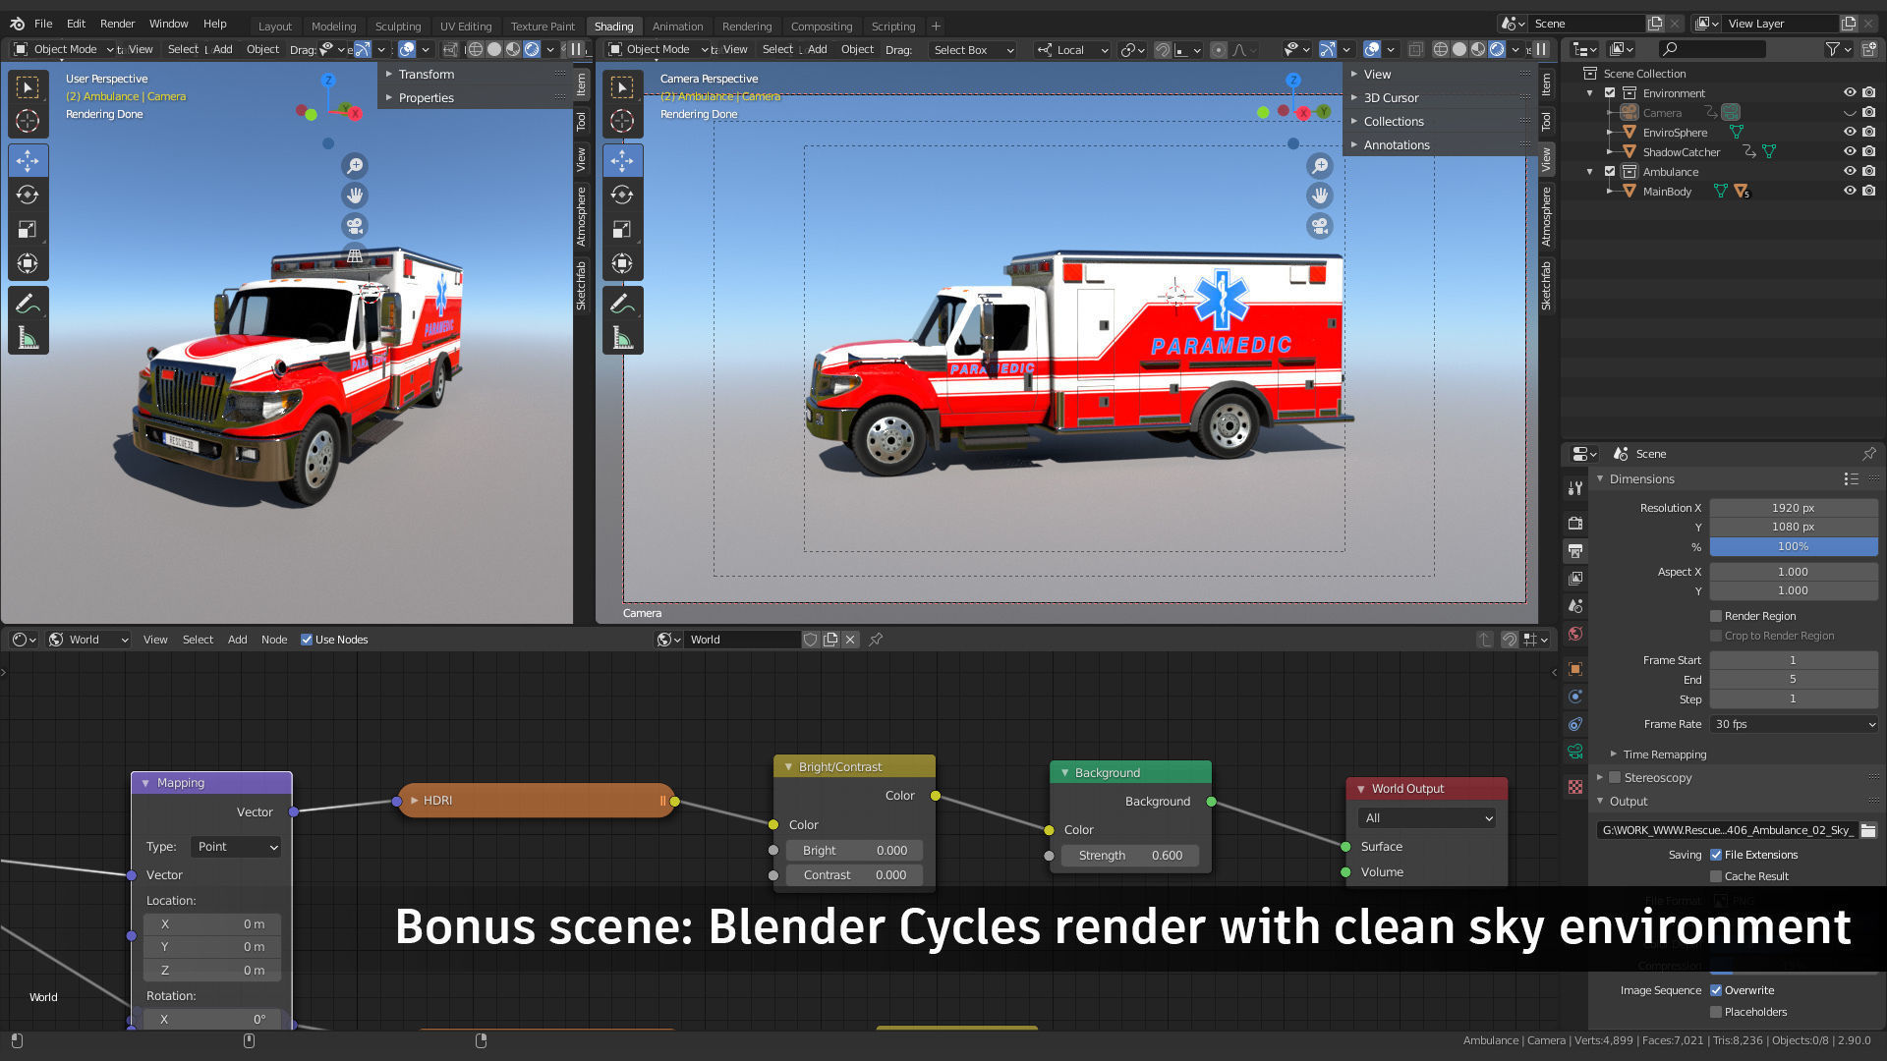Switch to the Layout workspace tab

pyautogui.click(x=275, y=27)
